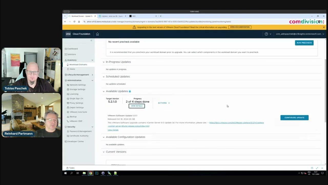Click the Available Updates count badge
The image size is (328, 185).
(x=130, y=91)
